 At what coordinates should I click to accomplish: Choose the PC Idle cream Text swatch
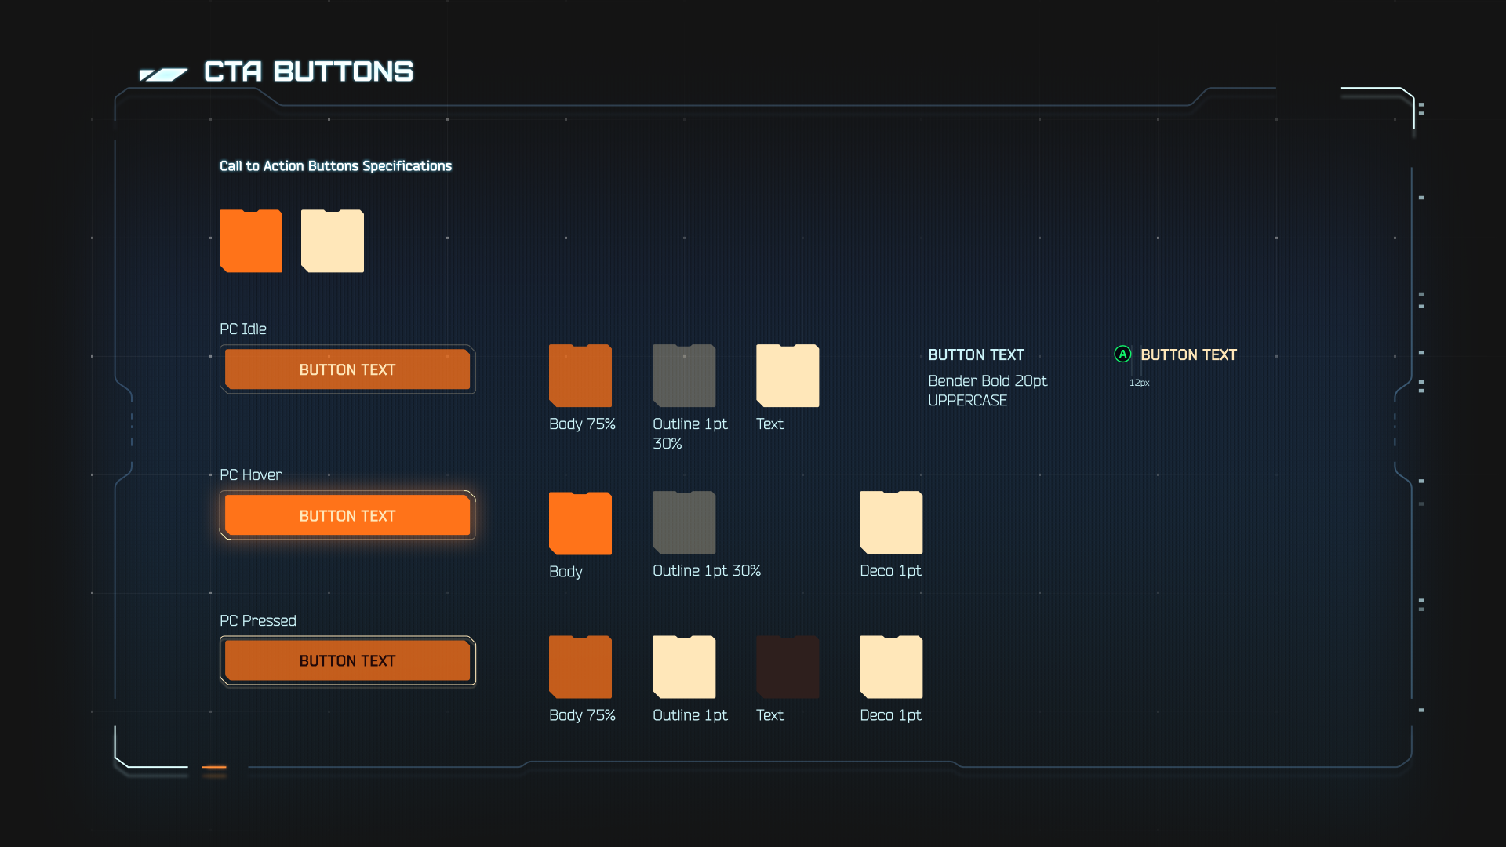pos(788,376)
